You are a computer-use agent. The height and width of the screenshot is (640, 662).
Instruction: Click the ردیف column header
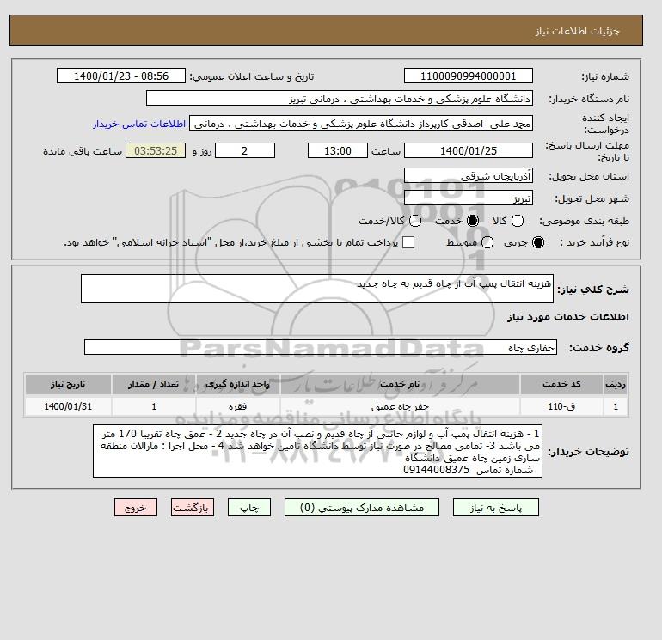[616, 384]
